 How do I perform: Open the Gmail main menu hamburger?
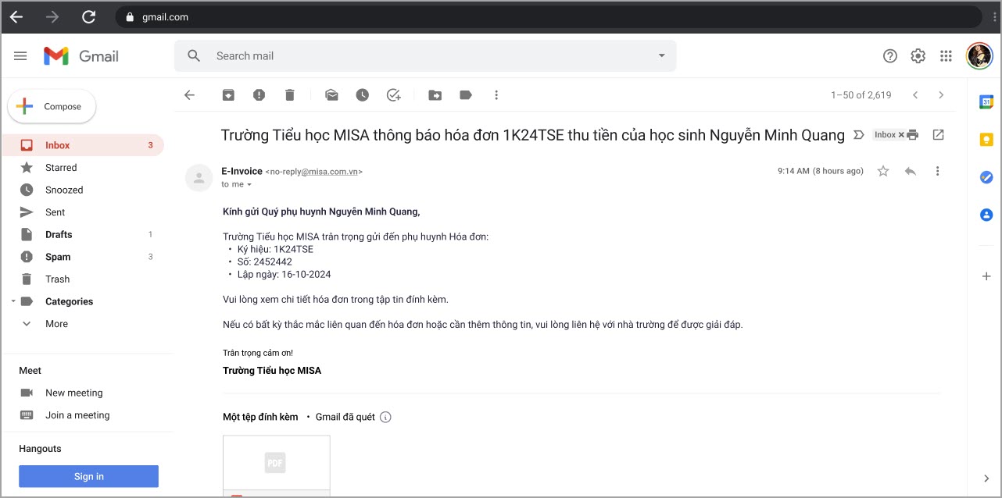pyautogui.click(x=21, y=56)
